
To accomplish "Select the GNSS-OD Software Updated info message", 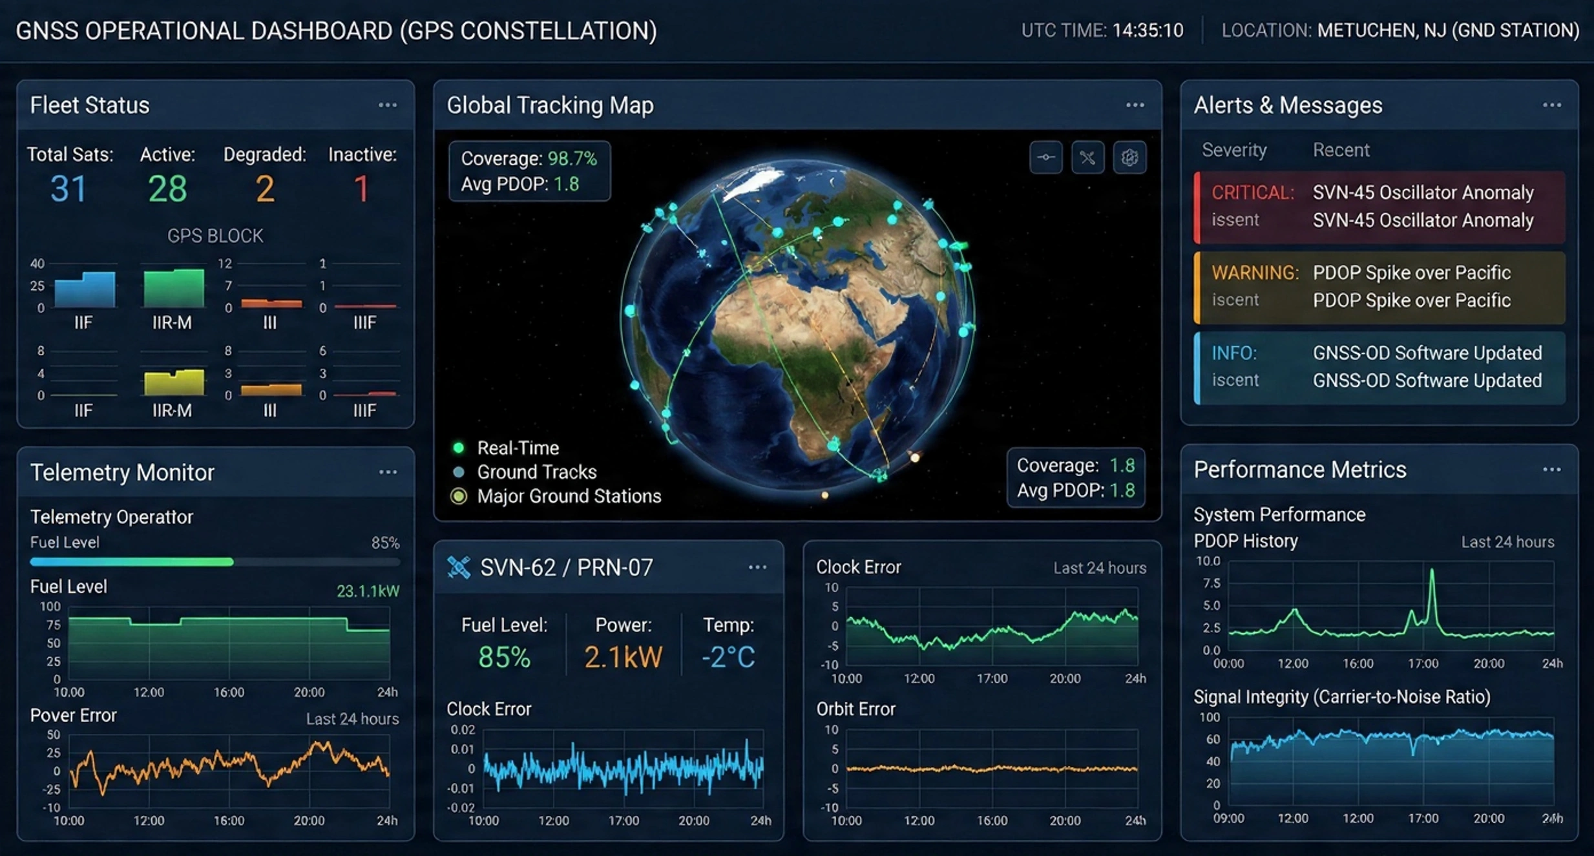I will pyautogui.click(x=1379, y=367).
